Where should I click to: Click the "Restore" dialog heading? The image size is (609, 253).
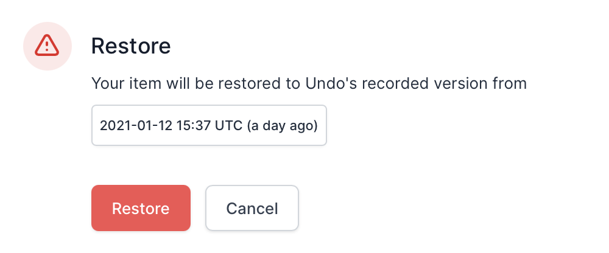130,45
